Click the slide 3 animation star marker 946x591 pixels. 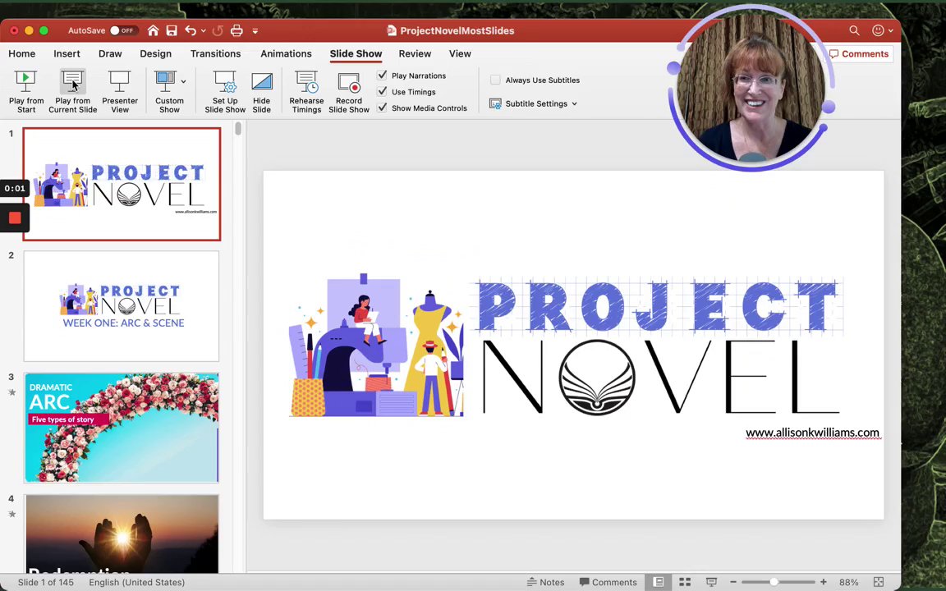pyautogui.click(x=11, y=392)
